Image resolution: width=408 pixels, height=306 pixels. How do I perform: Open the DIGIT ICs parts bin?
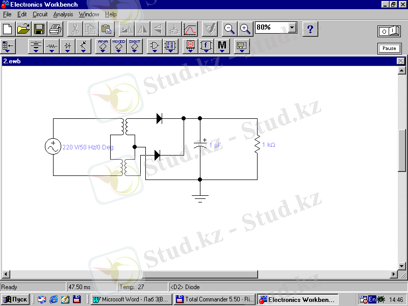(135, 46)
